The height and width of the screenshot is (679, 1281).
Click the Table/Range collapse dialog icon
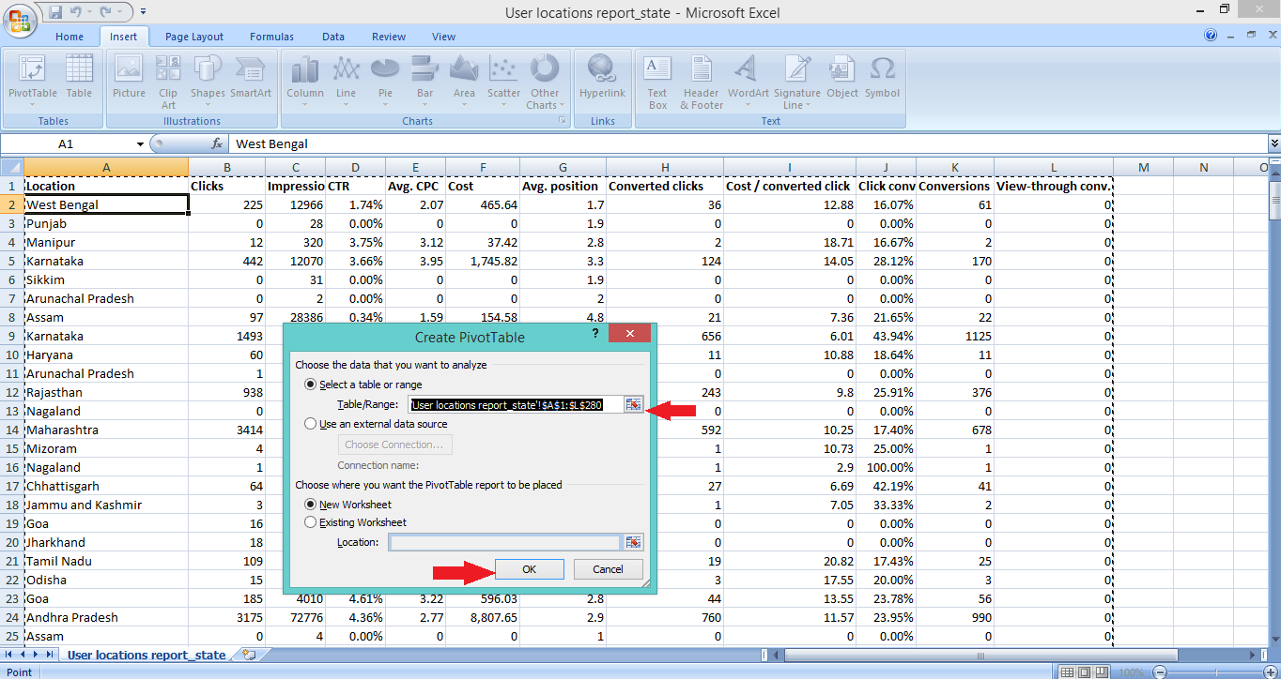tap(634, 404)
